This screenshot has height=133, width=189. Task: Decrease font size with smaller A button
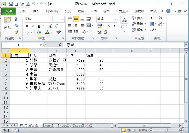pyautogui.click(x=56, y=26)
